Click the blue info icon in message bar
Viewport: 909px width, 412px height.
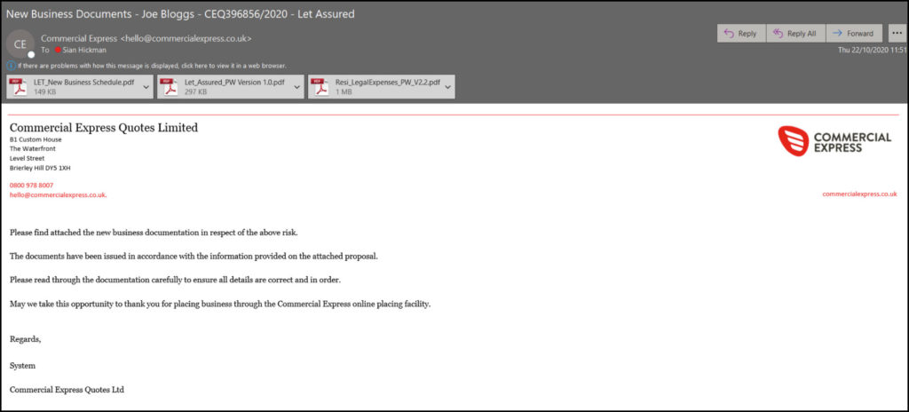tap(11, 65)
